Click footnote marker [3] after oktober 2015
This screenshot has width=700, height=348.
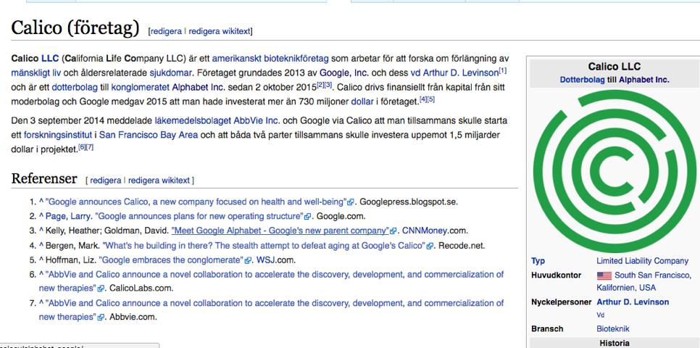(x=328, y=84)
